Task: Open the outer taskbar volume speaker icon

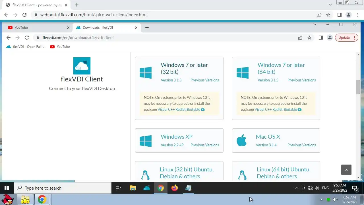Action: [x=335, y=200]
